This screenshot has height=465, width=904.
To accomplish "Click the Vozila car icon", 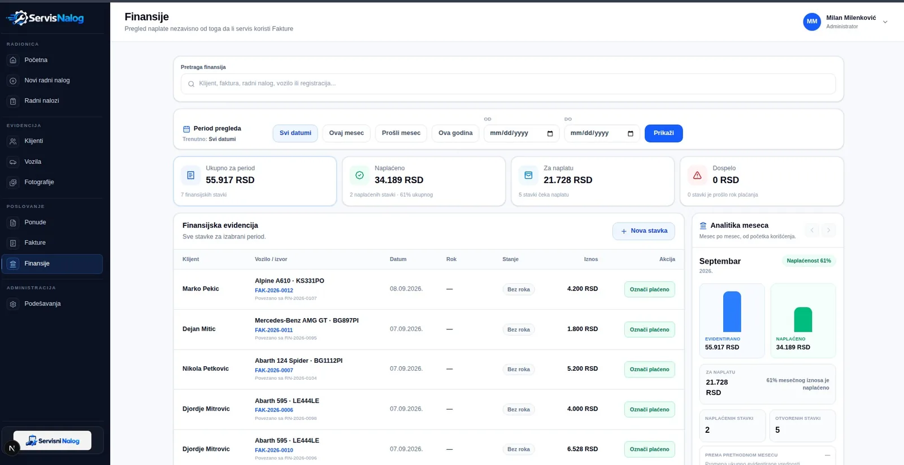I will (x=13, y=162).
